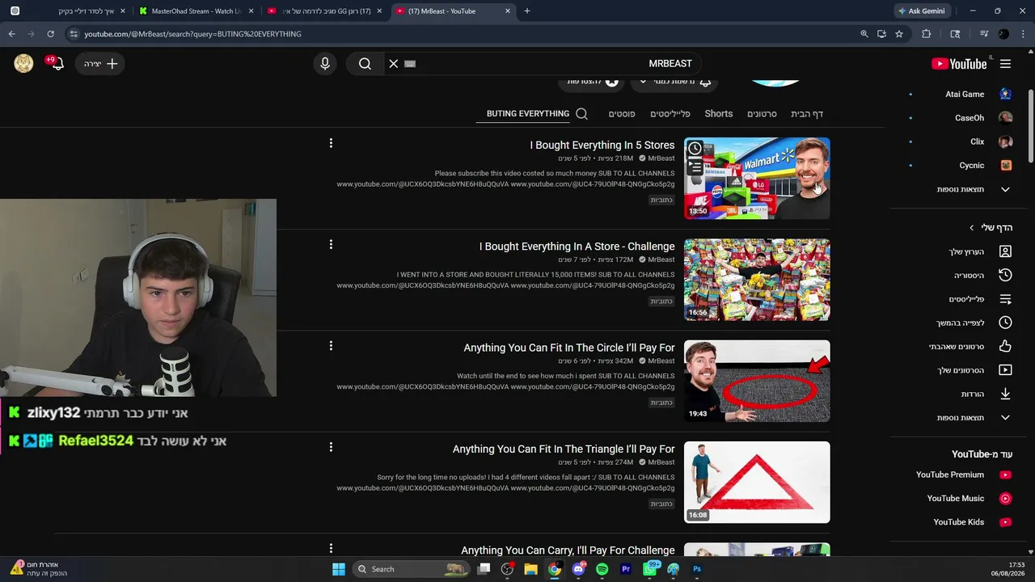Open options for Anything You Can Carry video
This screenshot has height=582, width=1035.
[x=331, y=548]
